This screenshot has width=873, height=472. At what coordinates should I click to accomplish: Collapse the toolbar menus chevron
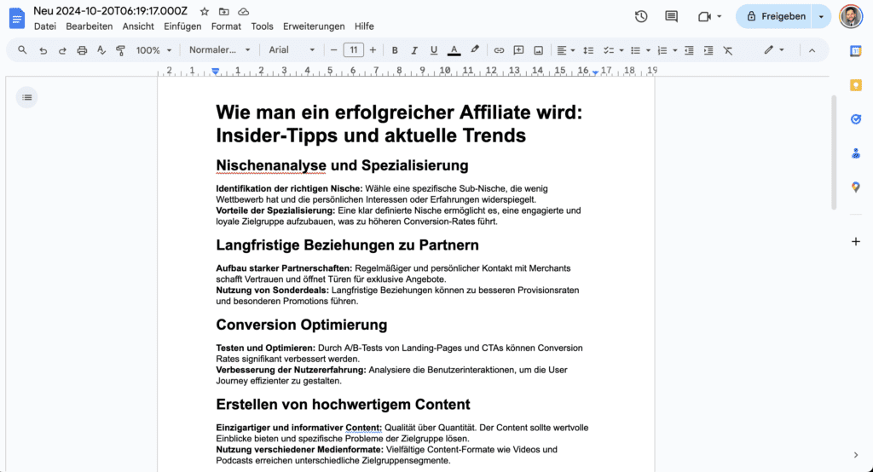tap(812, 50)
